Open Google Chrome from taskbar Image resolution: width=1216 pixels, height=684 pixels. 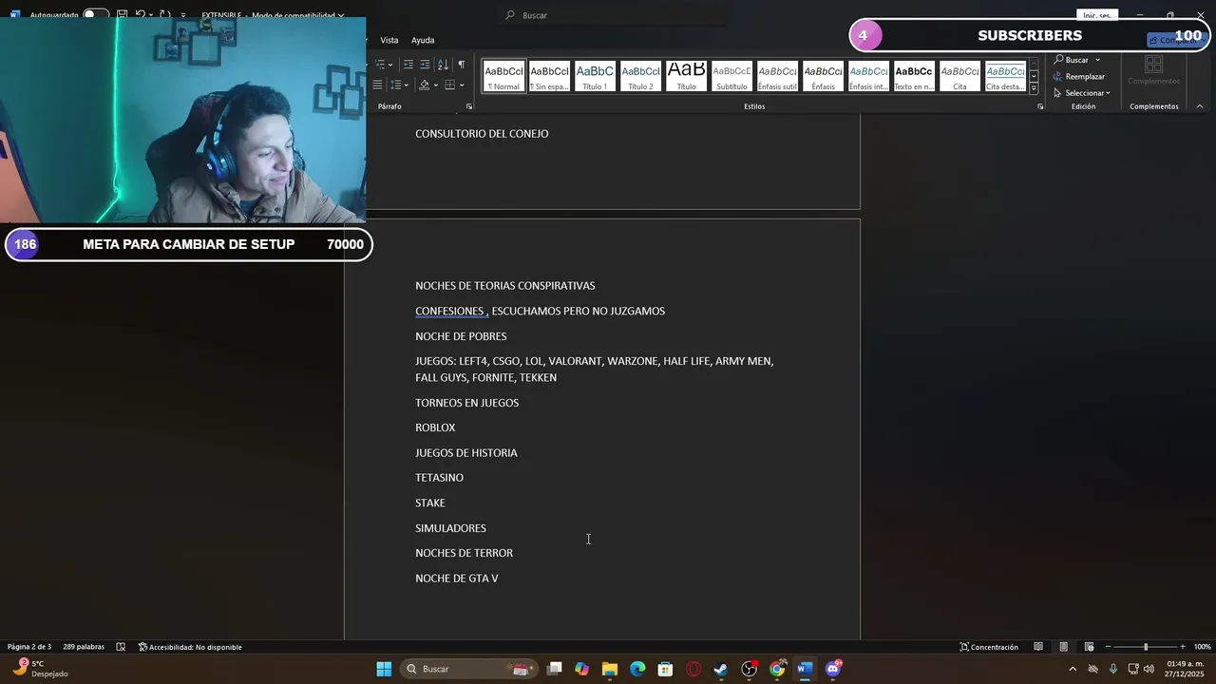pos(777,669)
